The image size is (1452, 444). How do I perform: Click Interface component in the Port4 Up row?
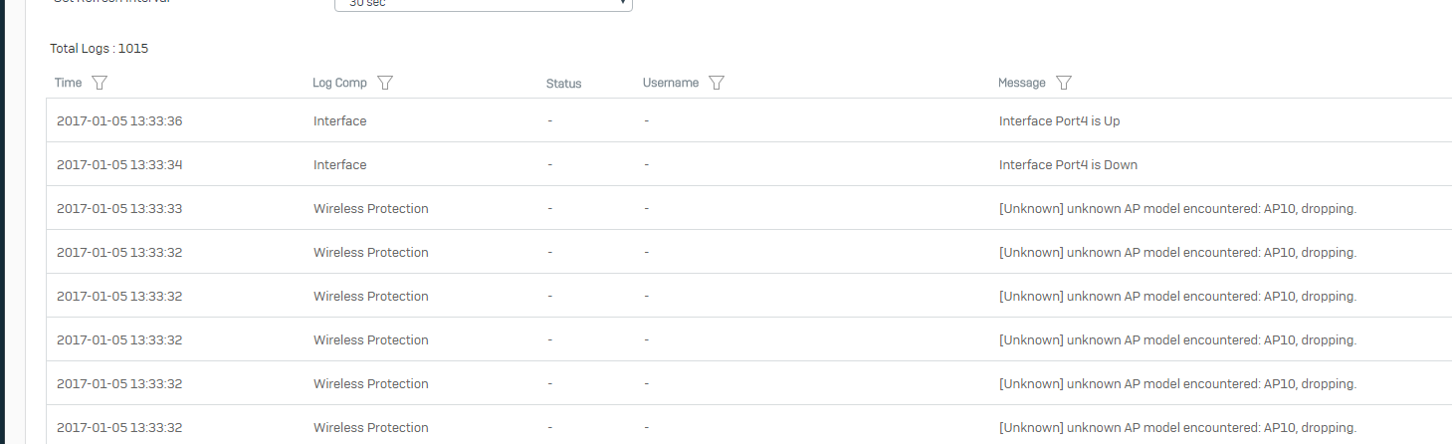pyautogui.click(x=339, y=120)
